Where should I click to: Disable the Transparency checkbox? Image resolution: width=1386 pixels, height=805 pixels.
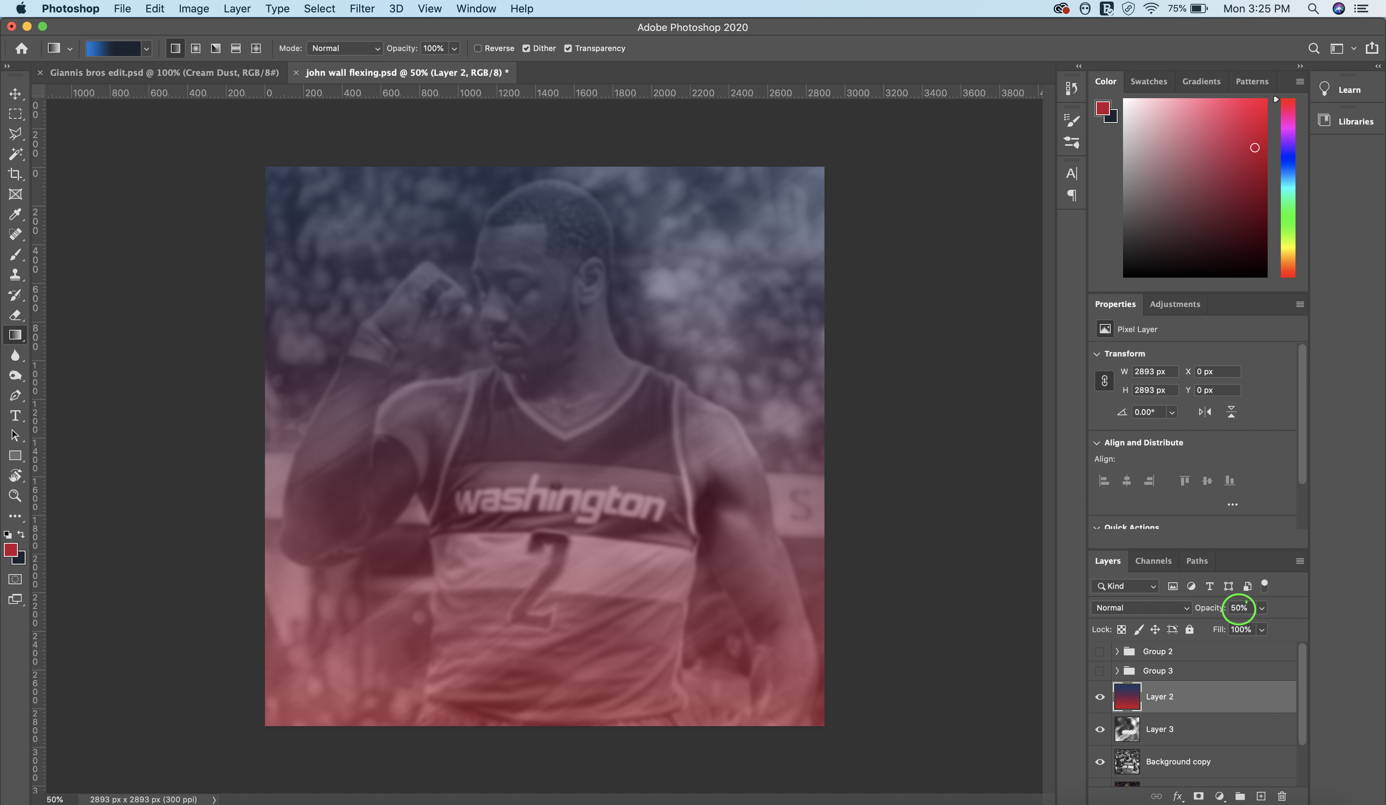pos(568,48)
